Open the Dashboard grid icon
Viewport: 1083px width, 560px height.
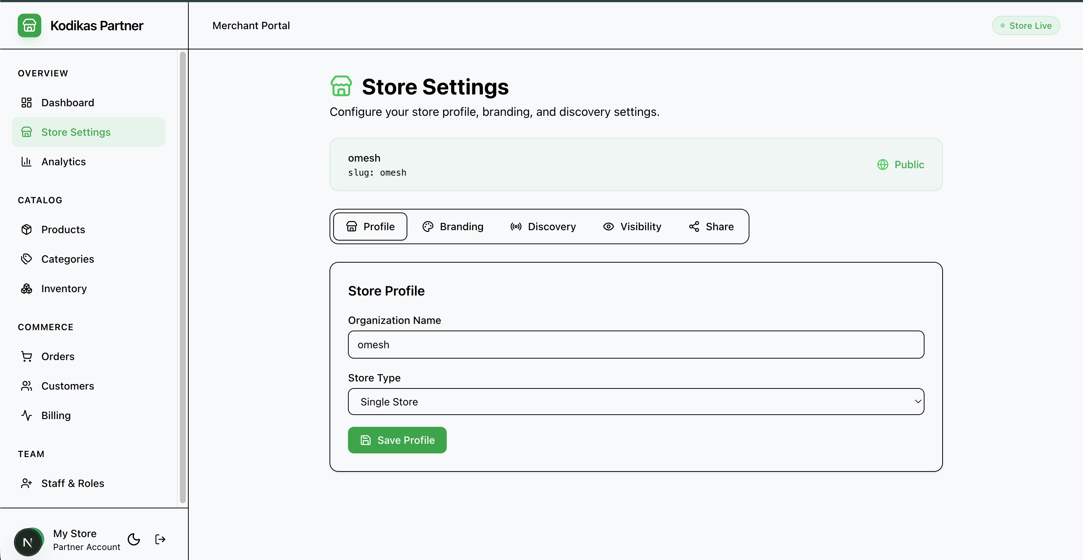[27, 103]
